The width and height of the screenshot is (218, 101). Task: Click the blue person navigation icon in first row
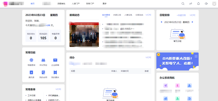pyautogui.click(x=189, y=86)
